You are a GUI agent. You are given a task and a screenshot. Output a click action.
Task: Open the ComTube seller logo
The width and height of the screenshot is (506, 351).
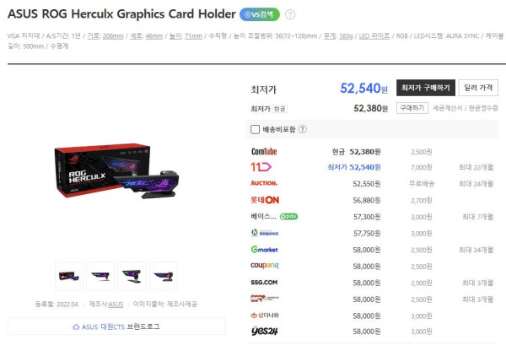pyautogui.click(x=264, y=151)
